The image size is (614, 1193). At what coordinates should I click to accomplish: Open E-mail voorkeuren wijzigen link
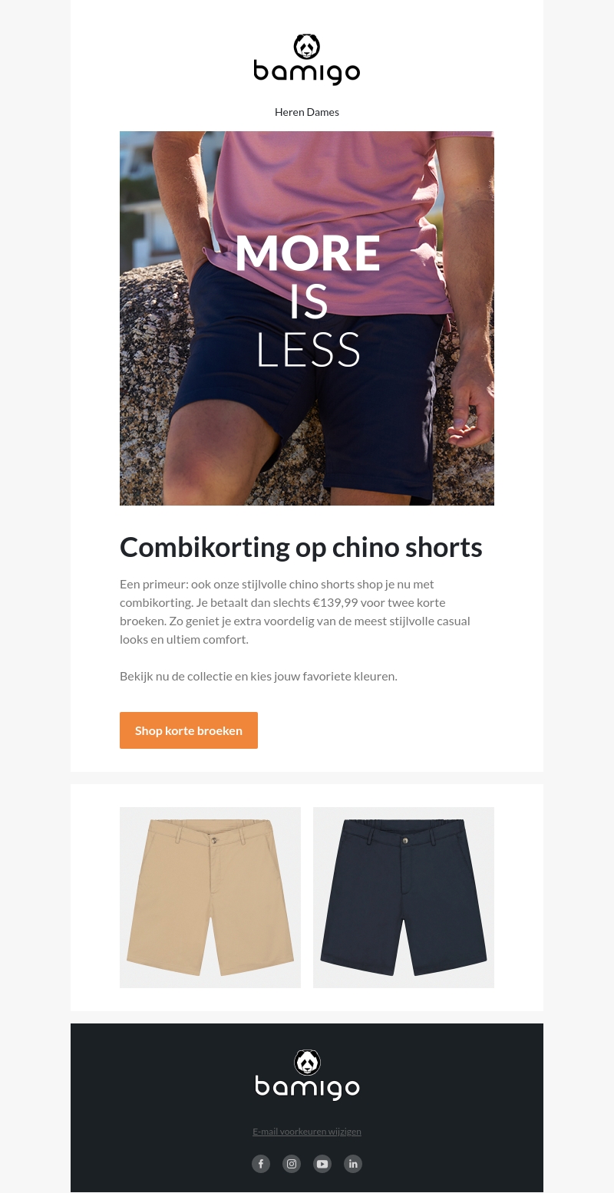tap(307, 1132)
